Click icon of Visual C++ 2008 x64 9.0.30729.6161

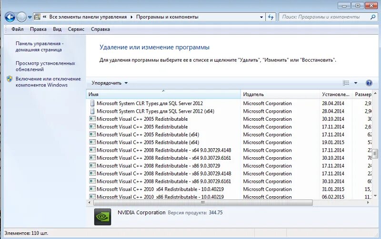coord(92,158)
